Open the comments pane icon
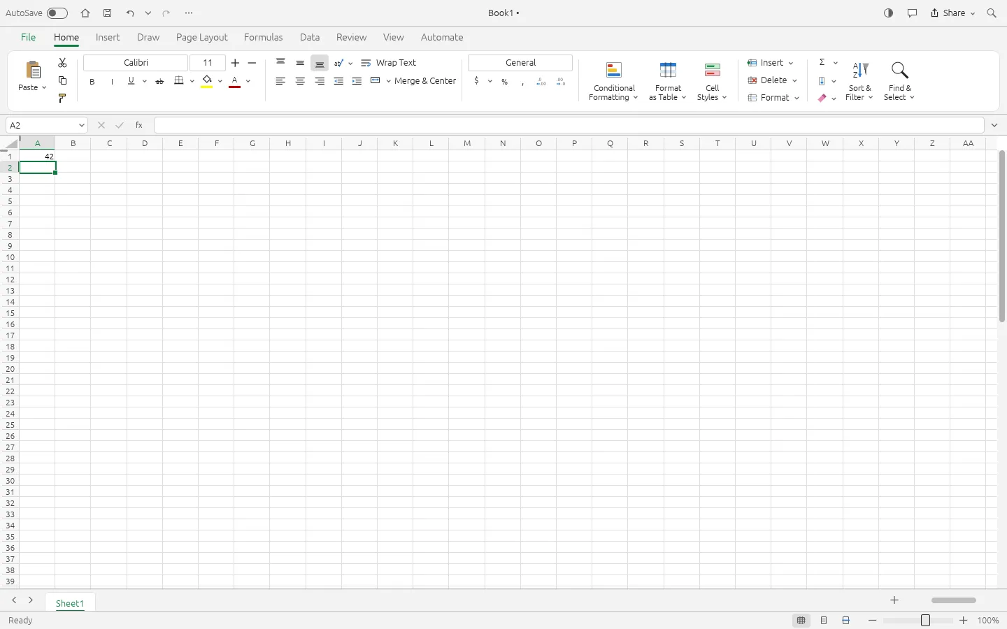Image resolution: width=1007 pixels, height=629 pixels. (912, 13)
